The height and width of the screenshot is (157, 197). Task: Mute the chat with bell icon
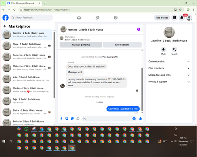[x=164, y=49]
